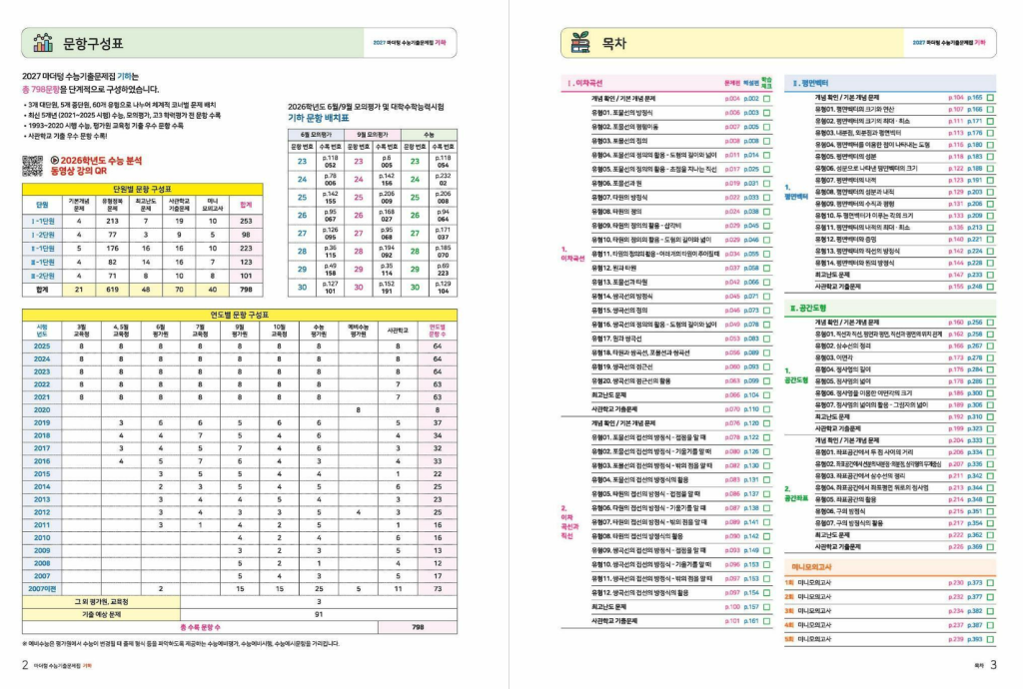Click the bar chart icon beside 문항구성표

(43, 43)
